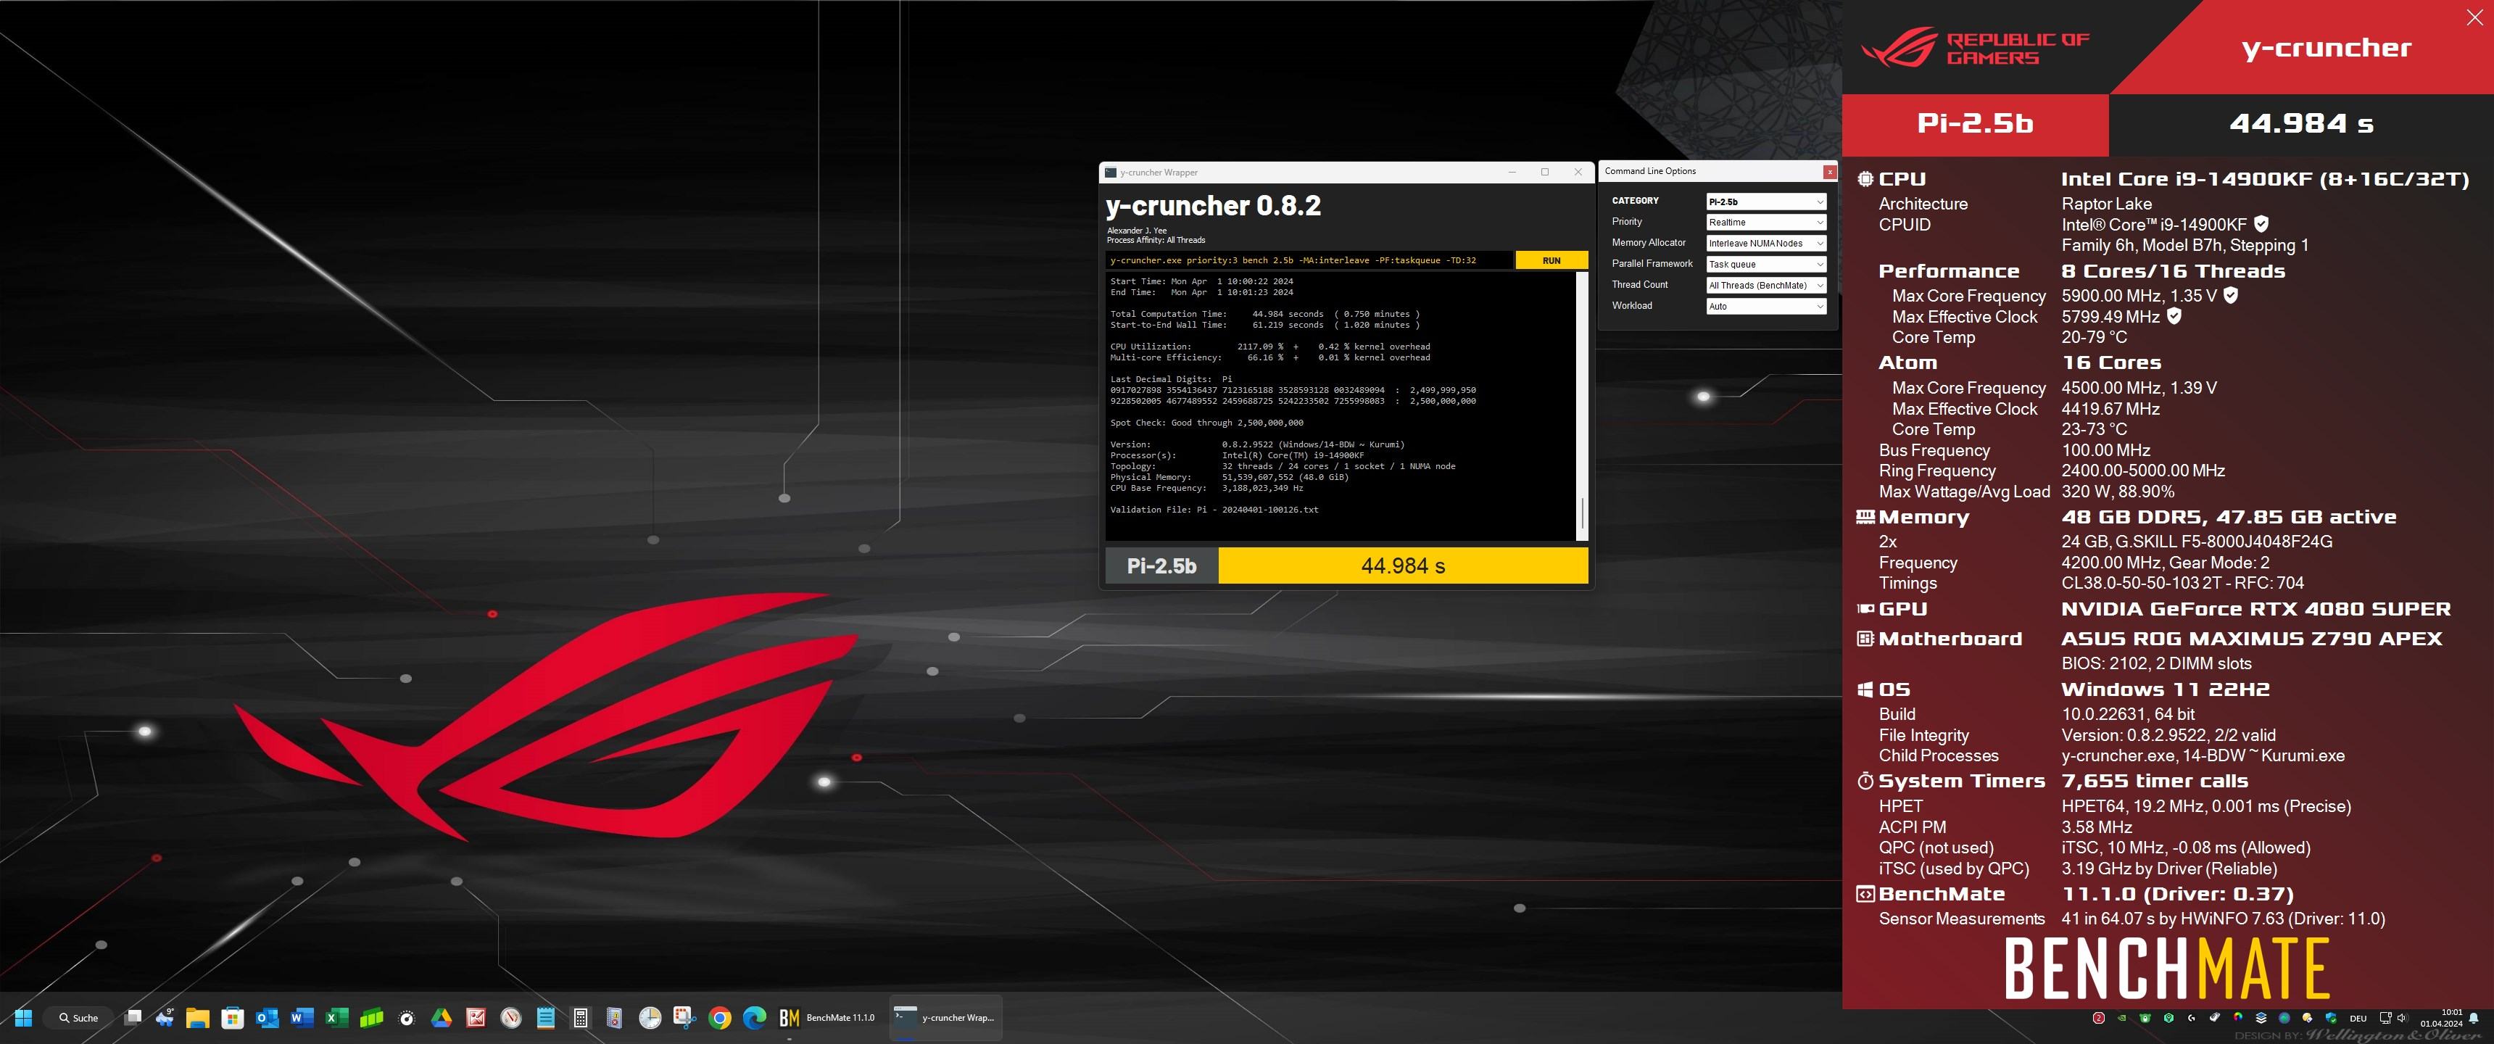Switch the DEU keyboard language indicator
2494x1044 pixels.
(2358, 1019)
